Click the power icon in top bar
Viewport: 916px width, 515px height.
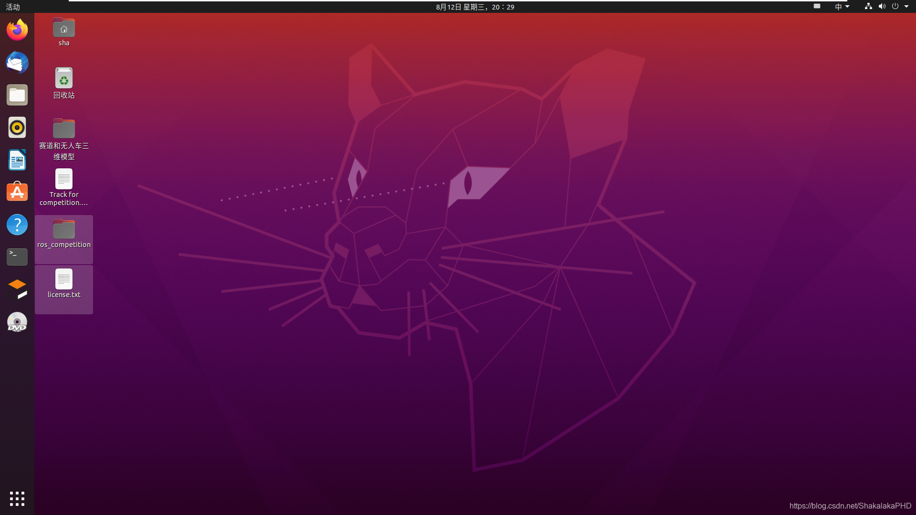(895, 6)
